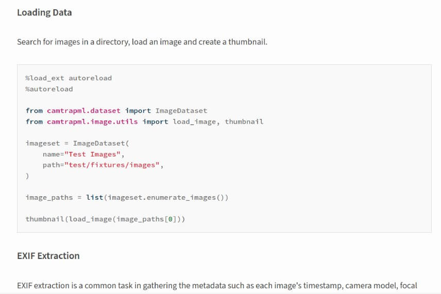This screenshot has width=441, height=294.
Task: Click the EXIF extraction description paragraph
Action: [x=216, y=285]
